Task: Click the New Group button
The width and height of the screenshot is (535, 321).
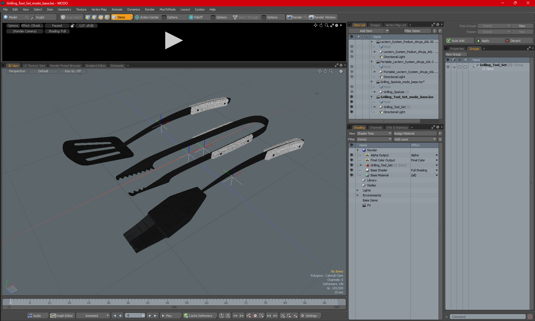Action: [456, 54]
